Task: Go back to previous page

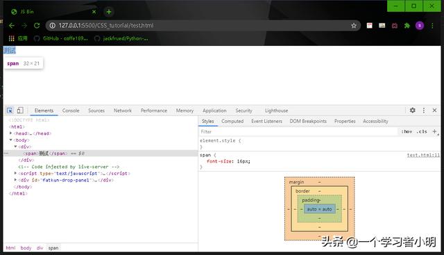Action: (12, 26)
